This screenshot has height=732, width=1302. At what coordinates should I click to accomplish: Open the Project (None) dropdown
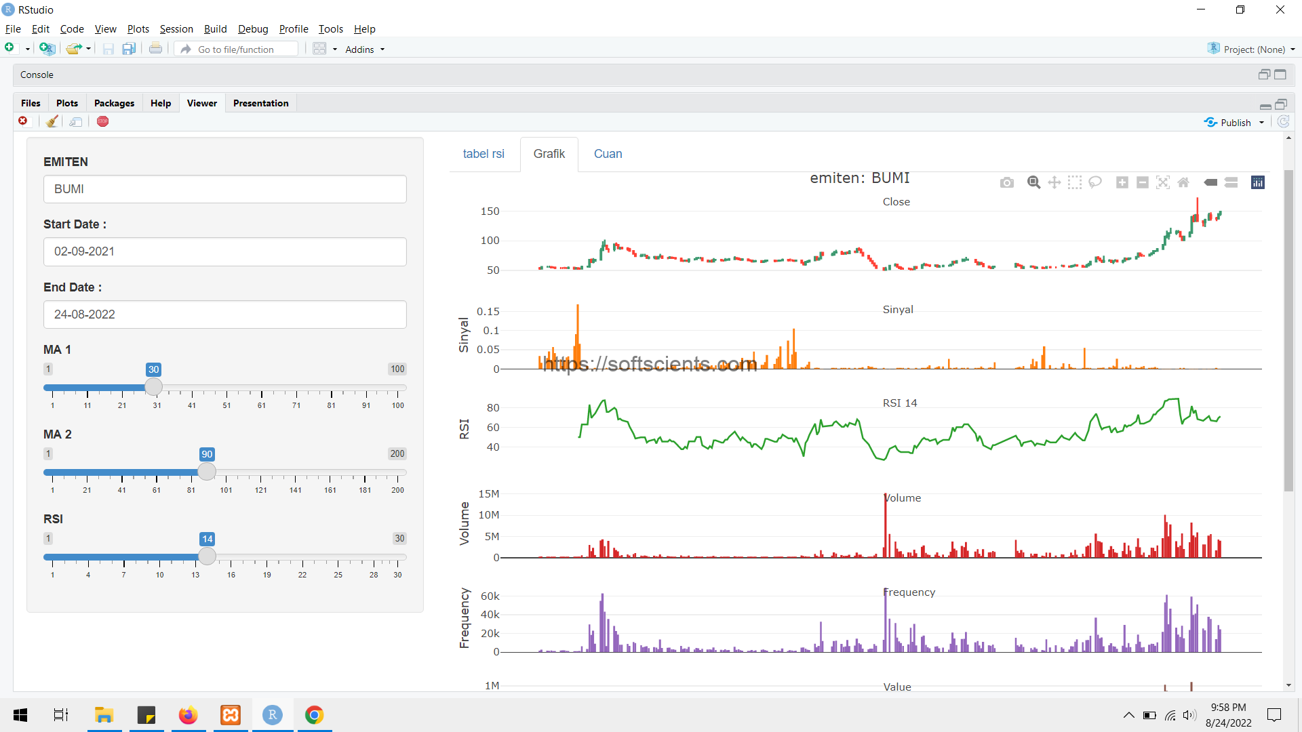[1252, 49]
